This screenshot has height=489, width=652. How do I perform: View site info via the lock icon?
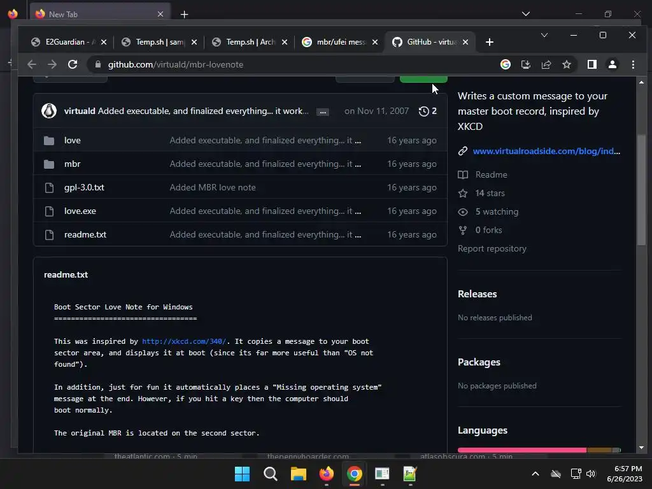coord(97,64)
